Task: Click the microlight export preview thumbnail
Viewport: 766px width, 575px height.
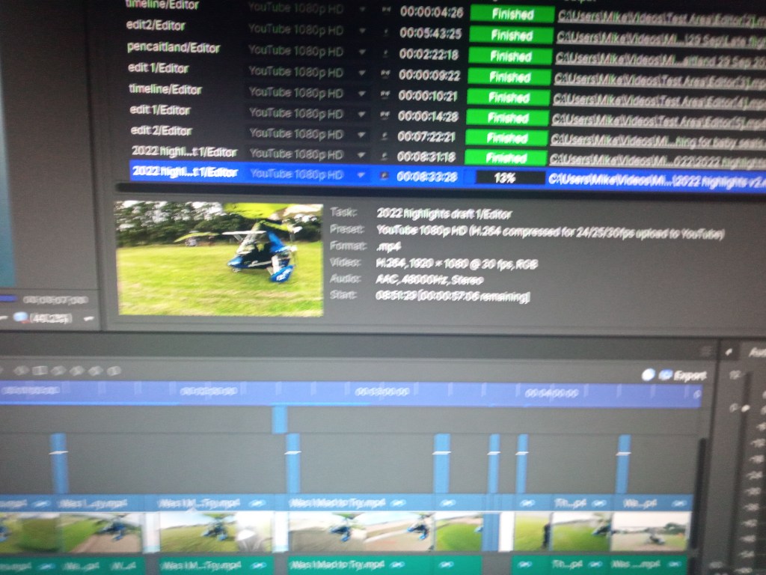Action: (220, 258)
